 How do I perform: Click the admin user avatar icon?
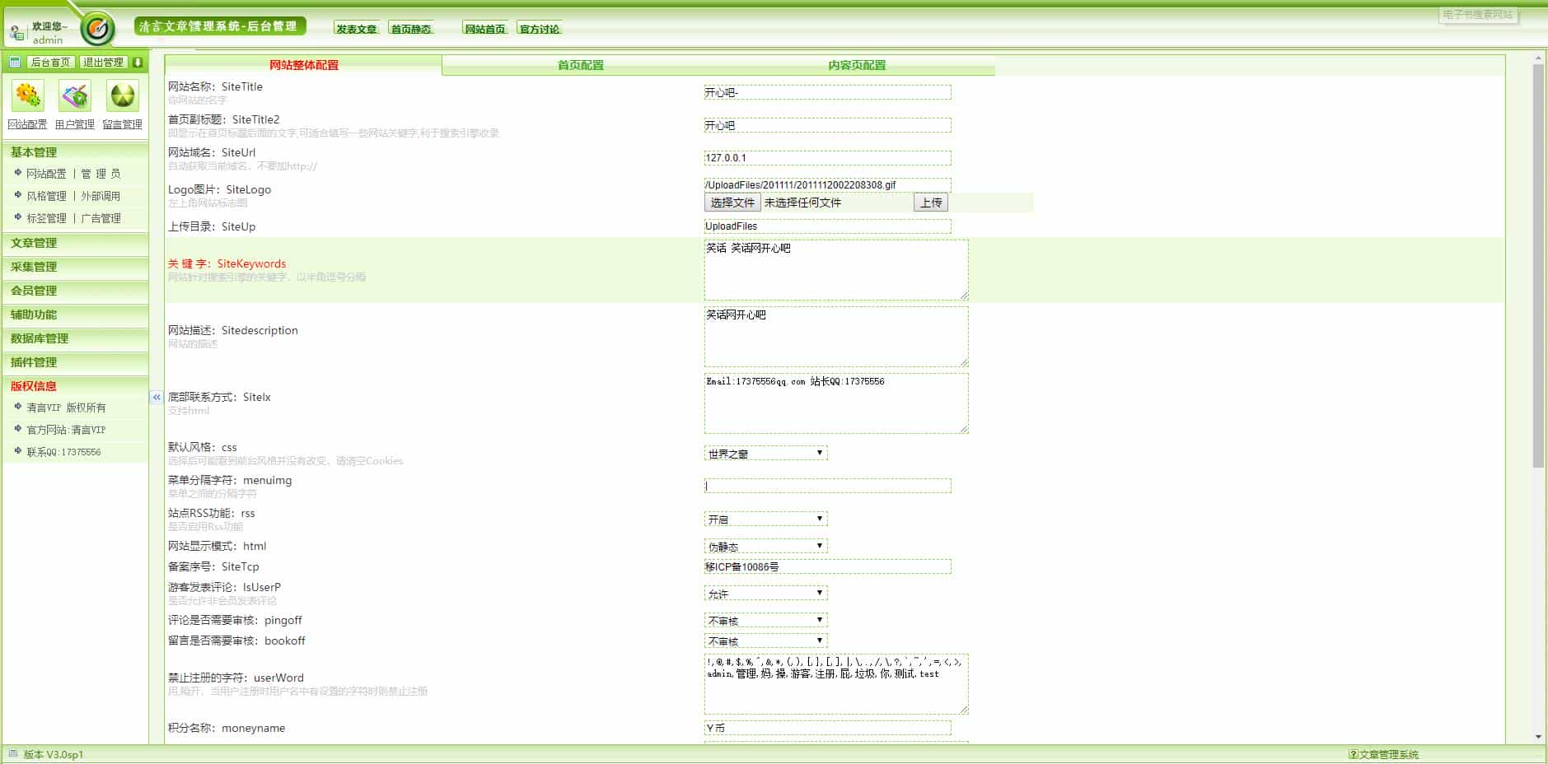coord(16,33)
